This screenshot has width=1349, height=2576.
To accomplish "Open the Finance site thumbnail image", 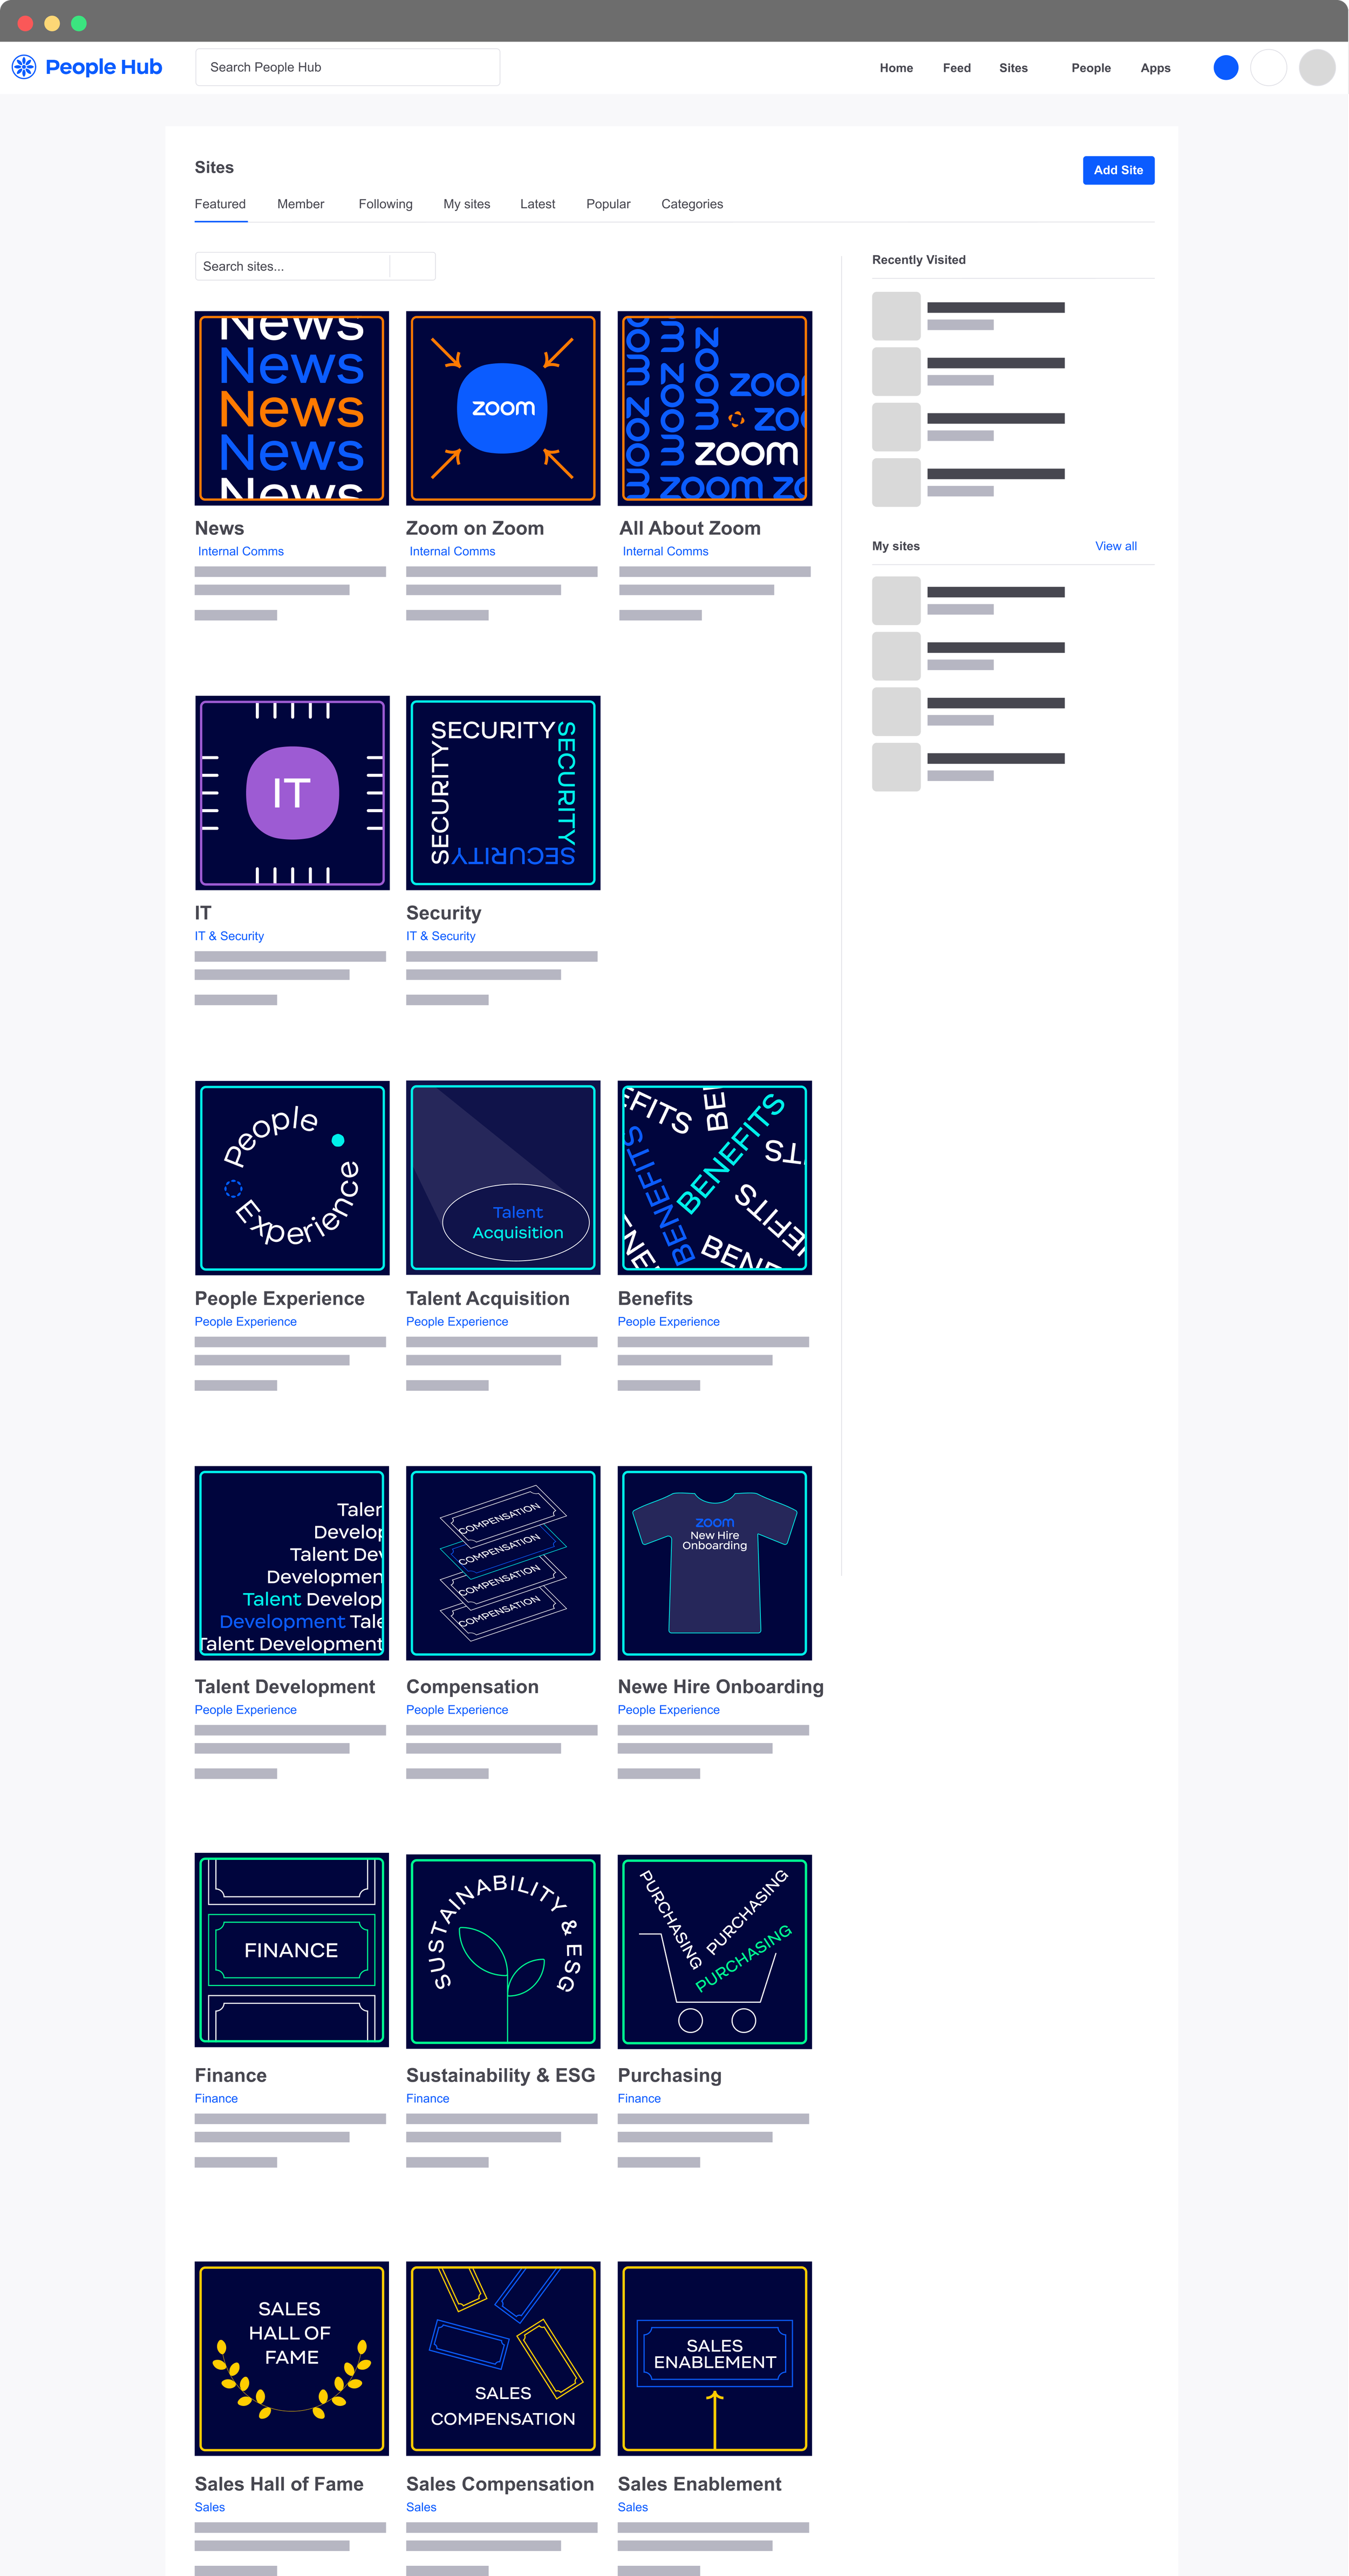I will (292, 1951).
